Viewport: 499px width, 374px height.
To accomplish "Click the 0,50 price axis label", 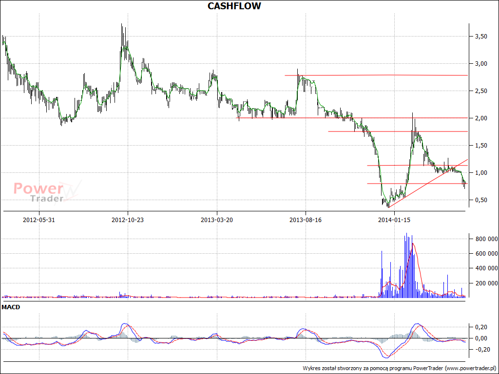I will click(481, 200).
